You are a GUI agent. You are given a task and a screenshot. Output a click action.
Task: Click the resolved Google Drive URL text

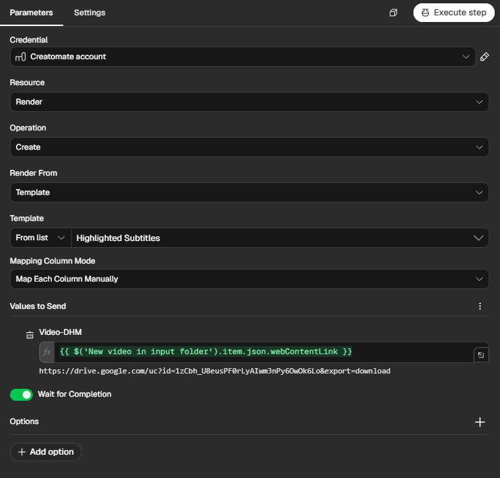pos(214,371)
